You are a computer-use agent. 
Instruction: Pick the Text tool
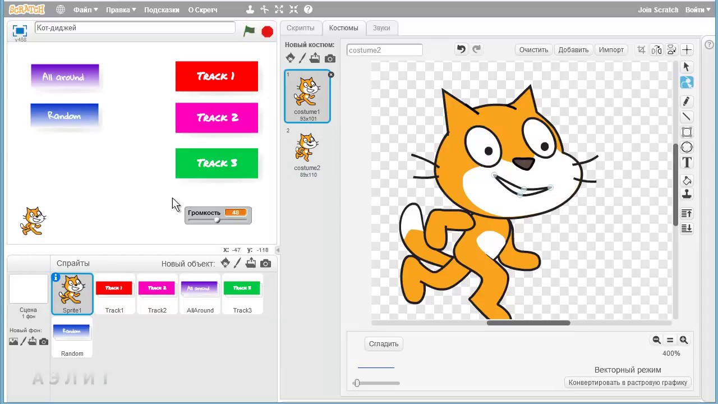pos(687,163)
